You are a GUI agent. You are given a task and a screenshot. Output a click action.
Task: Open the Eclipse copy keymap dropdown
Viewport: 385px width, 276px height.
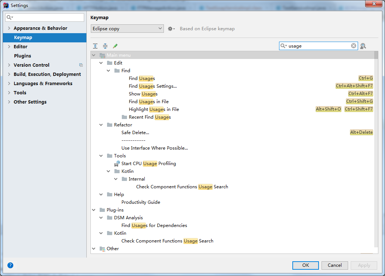point(127,29)
